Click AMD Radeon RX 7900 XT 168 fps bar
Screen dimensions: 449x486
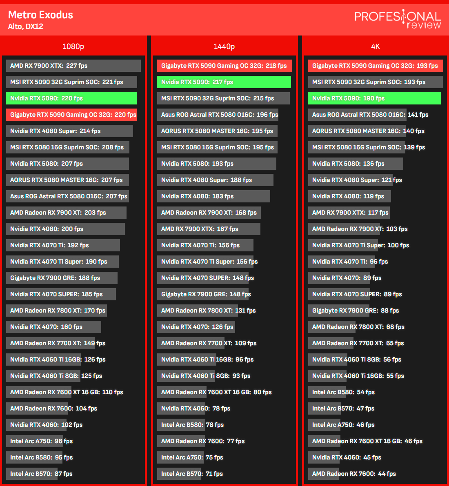(209, 213)
